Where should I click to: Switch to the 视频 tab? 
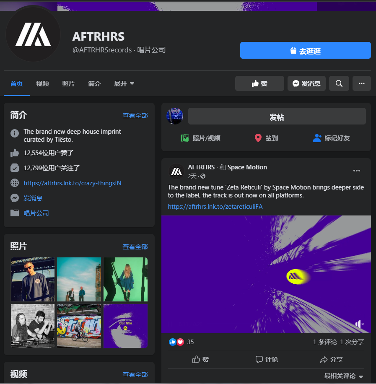click(43, 83)
